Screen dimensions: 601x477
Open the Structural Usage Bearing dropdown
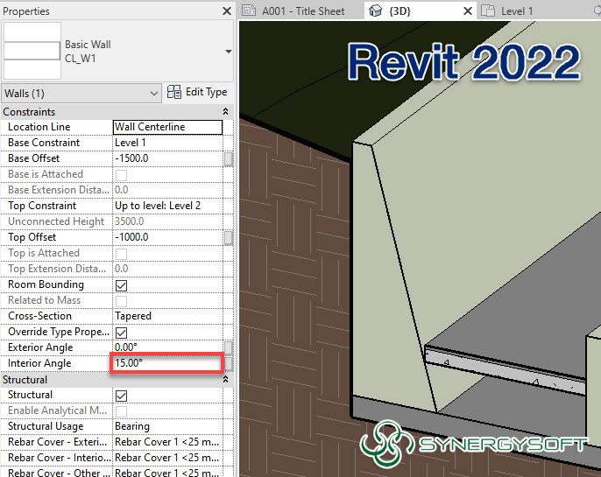pos(167,426)
